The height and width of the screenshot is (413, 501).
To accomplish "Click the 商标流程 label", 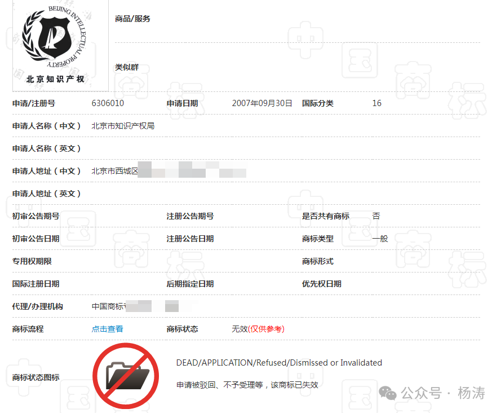I will pos(28,329).
